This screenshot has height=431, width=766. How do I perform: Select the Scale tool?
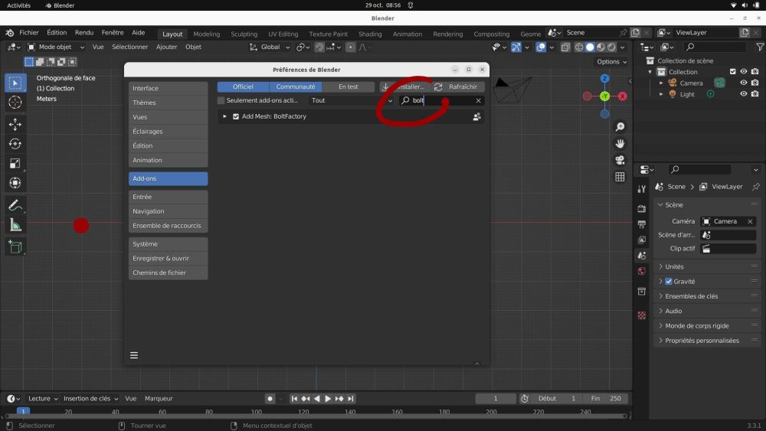click(15, 164)
